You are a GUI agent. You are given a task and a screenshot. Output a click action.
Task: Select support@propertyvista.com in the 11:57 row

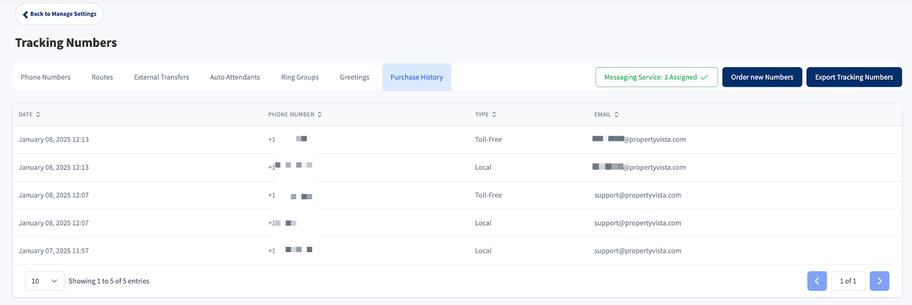[x=638, y=251]
